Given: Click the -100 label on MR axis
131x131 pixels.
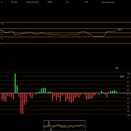Looking at the screenshot, I should [128, 116].
